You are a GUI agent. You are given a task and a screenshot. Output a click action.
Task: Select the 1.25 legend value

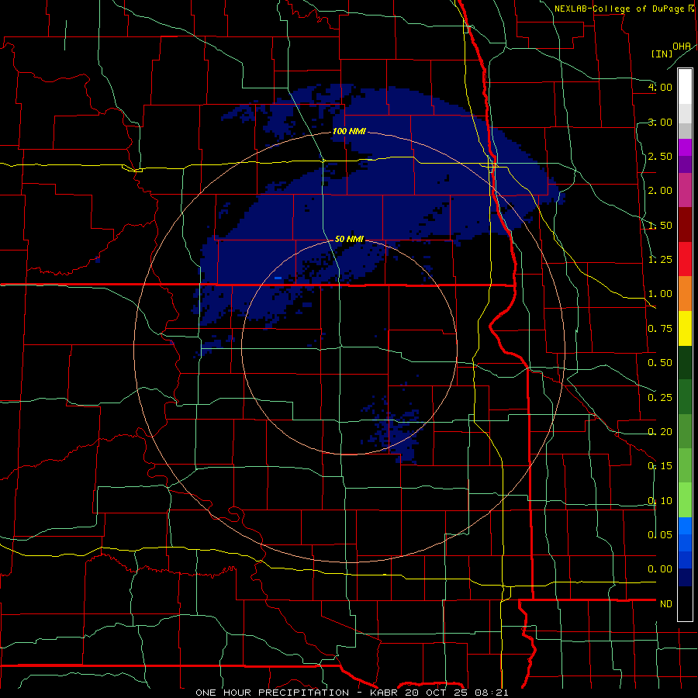point(660,259)
